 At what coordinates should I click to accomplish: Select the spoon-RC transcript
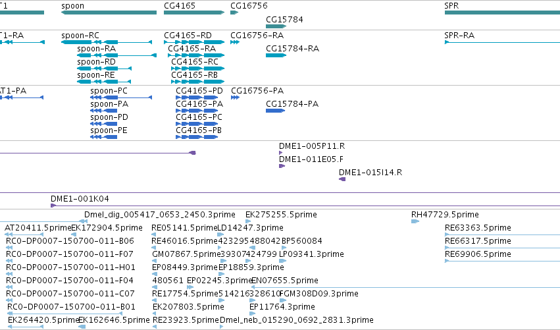[x=80, y=36]
